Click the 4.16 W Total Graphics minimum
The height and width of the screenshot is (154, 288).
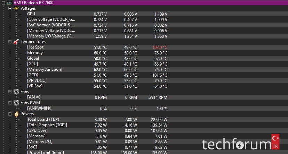point(131,125)
